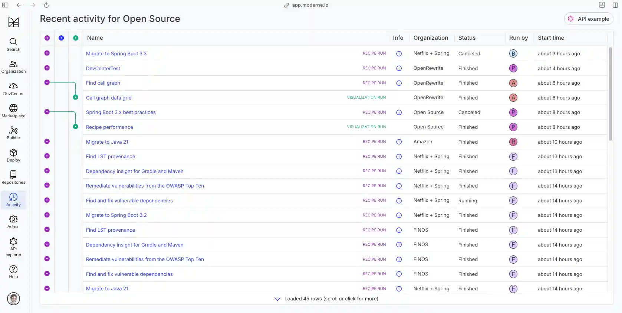Toggle the green visualization run filter in header
Screen dimensions: 622x313
point(76,38)
